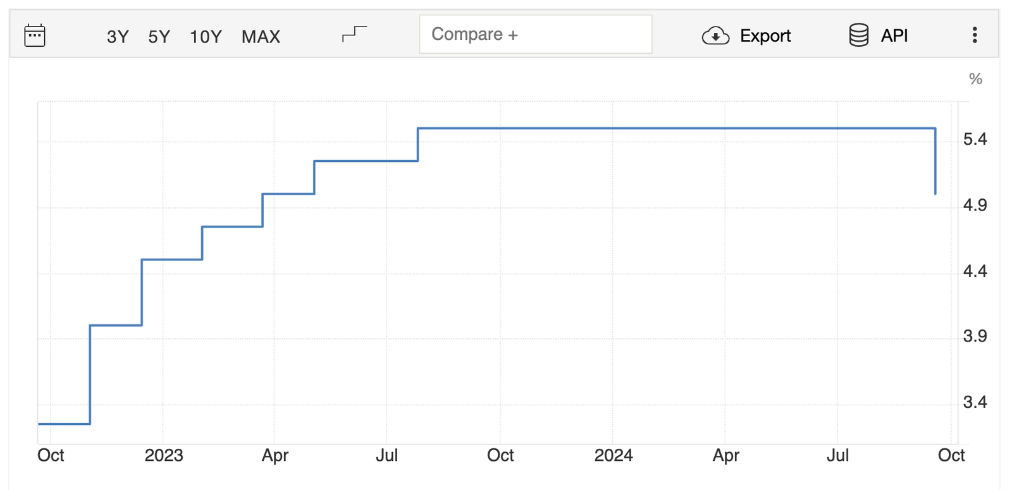This screenshot has height=490, width=1012.
Task: Choose the 10Y time range
Action: click(206, 37)
